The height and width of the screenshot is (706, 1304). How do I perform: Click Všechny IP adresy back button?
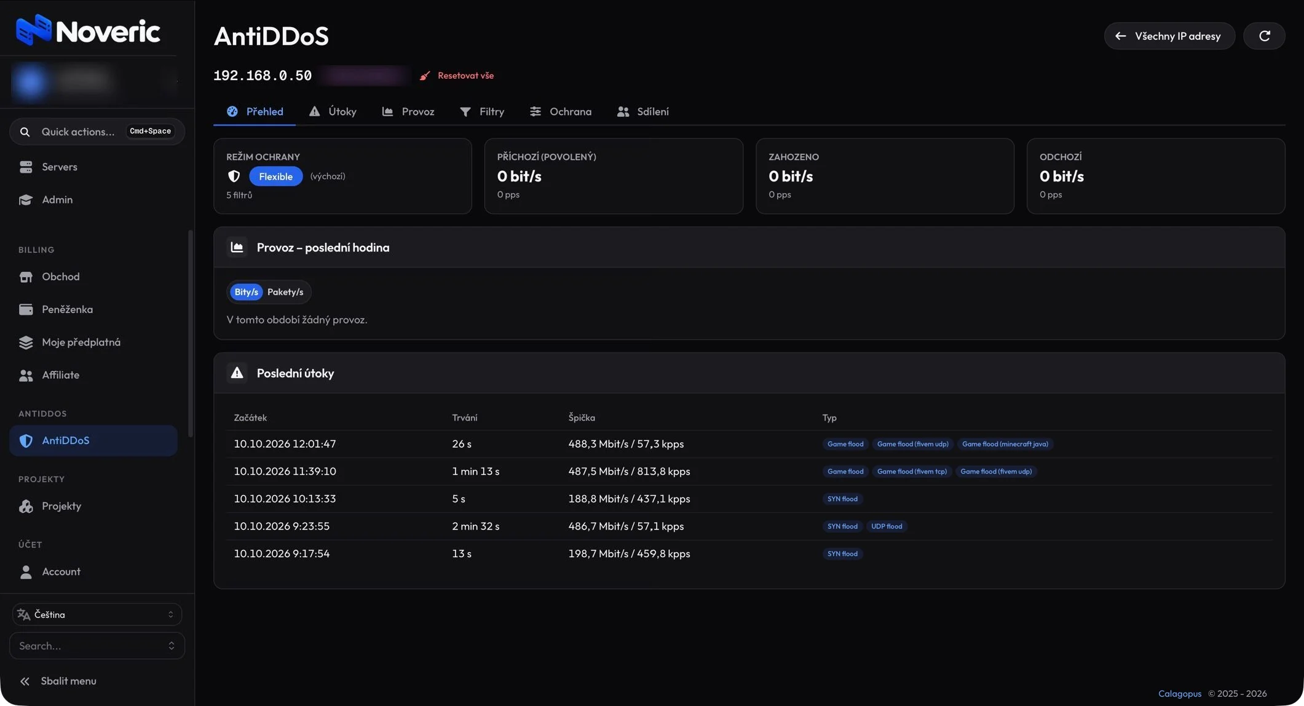point(1169,36)
